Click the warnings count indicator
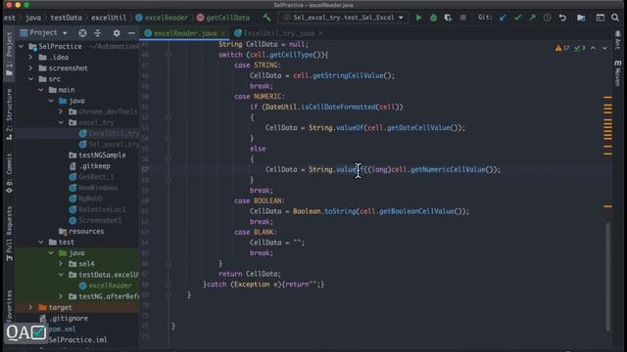This screenshot has width=627, height=352. [x=562, y=48]
